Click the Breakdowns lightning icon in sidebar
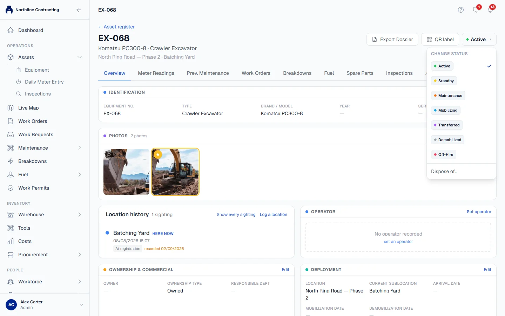Screen dimensions: 505x316 click(x=11, y=161)
